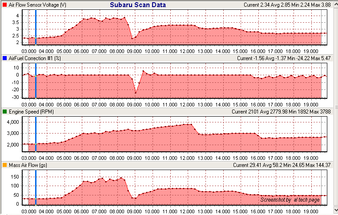Click the blue cursor line in the voltage graph

coord(36,27)
